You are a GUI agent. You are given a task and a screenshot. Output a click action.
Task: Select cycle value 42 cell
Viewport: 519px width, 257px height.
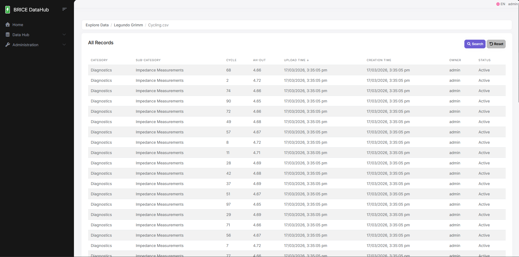coord(229,173)
